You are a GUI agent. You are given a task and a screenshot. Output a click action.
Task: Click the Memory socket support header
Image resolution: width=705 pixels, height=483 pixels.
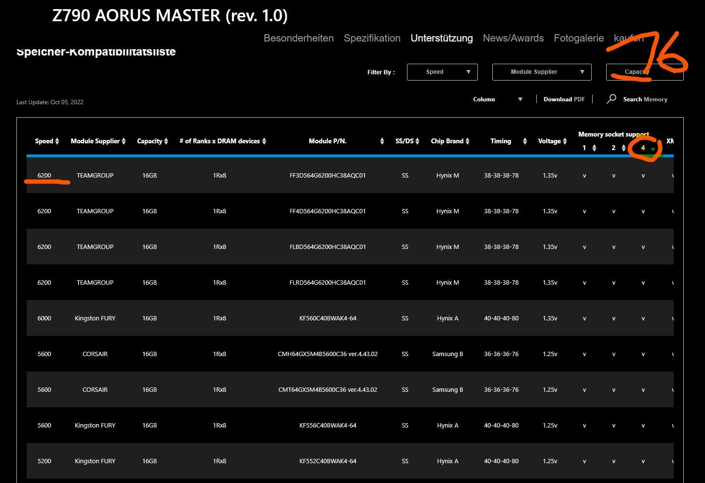coord(613,135)
